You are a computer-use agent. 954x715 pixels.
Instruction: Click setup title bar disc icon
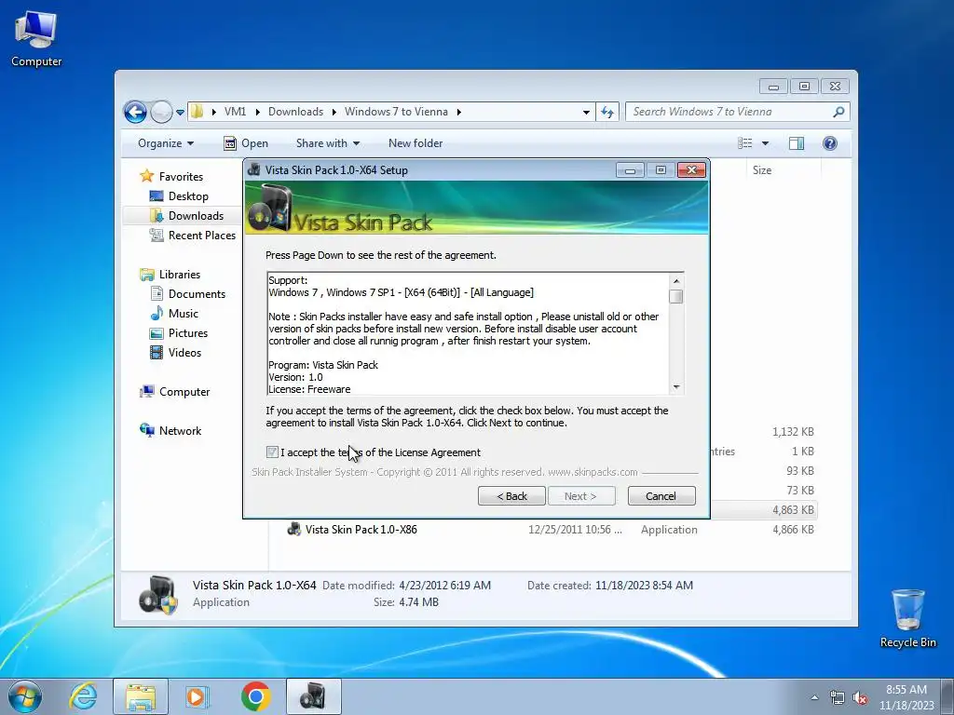(254, 170)
